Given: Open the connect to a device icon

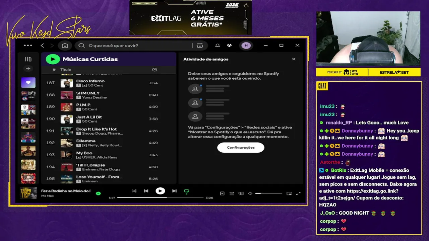Looking at the screenshot, I should [x=241, y=193].
